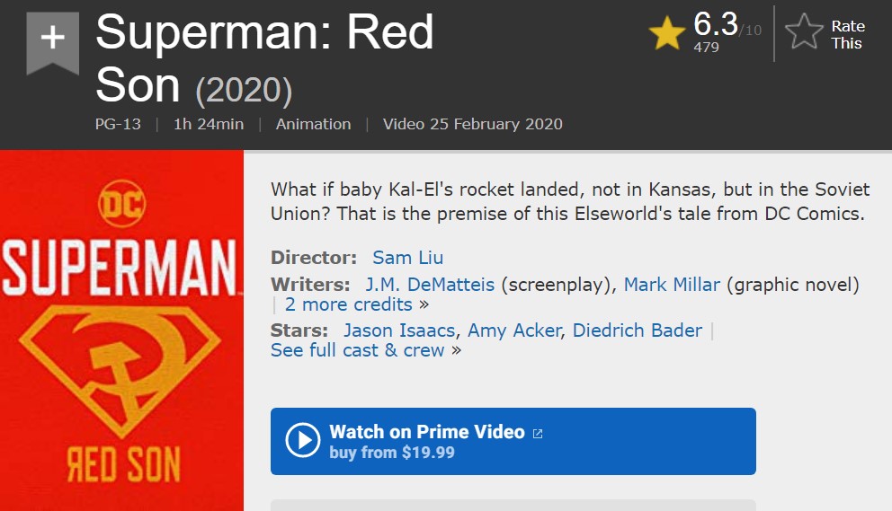Viewport: 892px width, 511px height.
Task: View the 479 ratings count
Action: coord(706,48)
